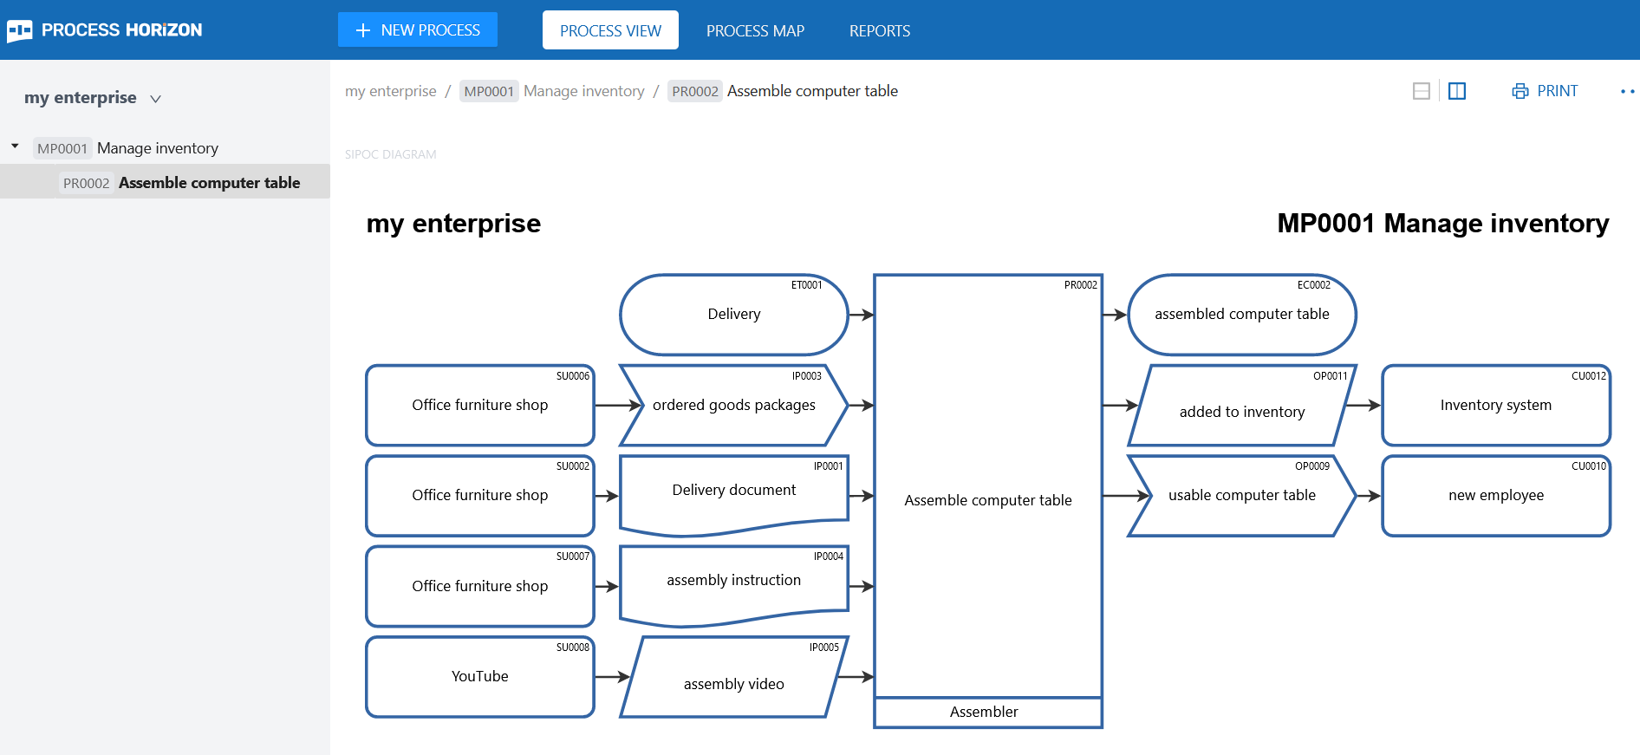Go to Manage inventory breadcrumb
Screen dimensions: 1640x755
pos(583,91)
